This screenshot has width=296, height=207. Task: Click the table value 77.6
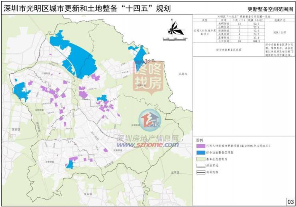tap(256, 30)
